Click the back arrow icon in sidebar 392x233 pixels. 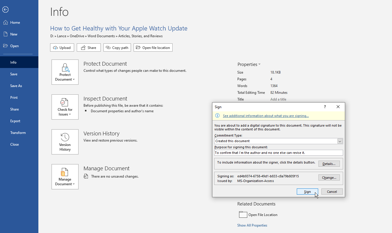5,10
